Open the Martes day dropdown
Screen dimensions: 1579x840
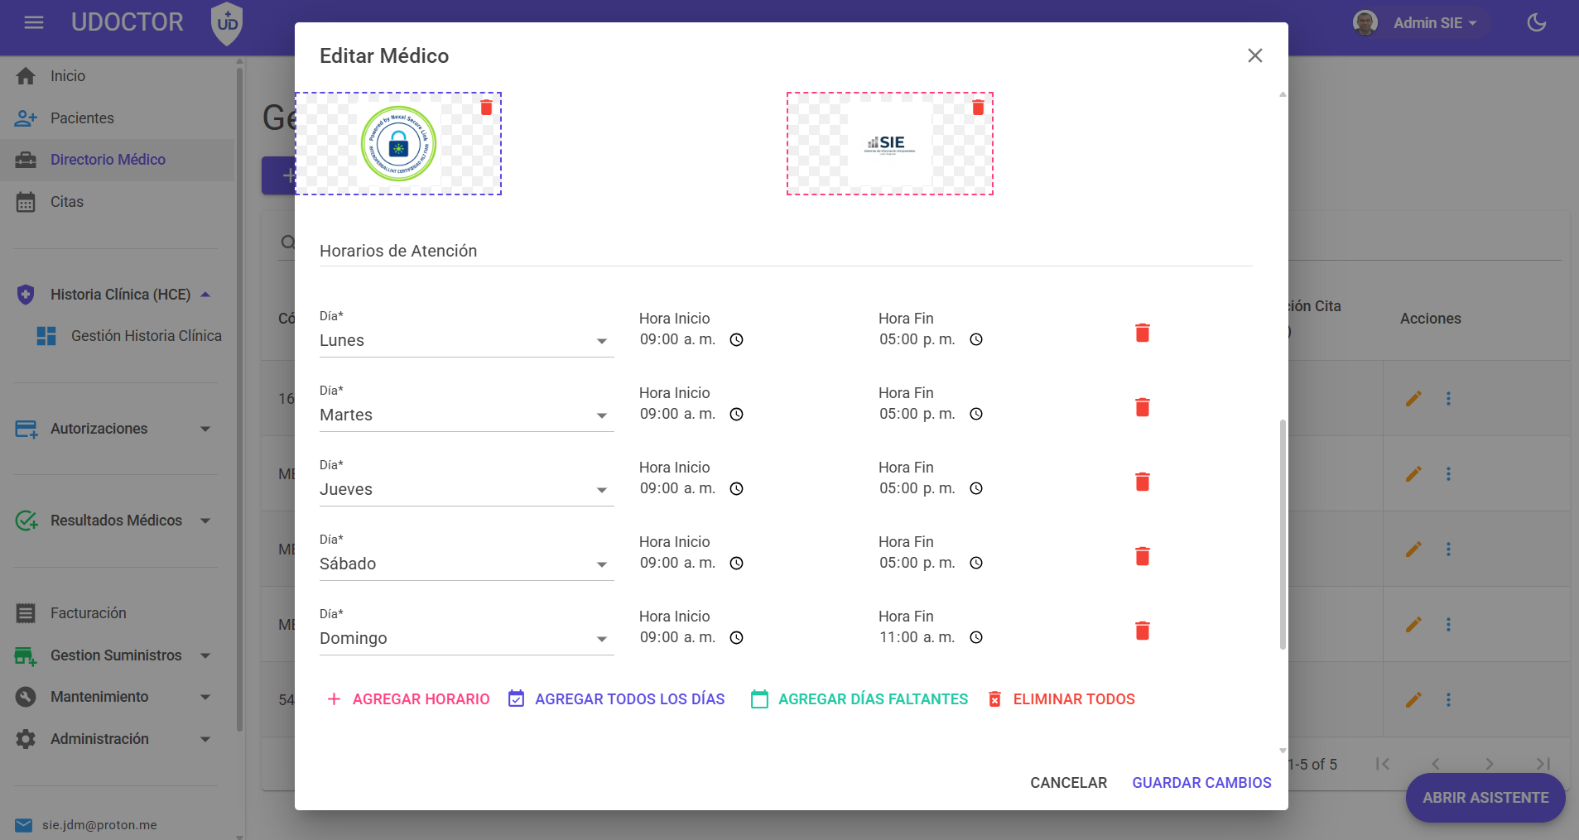[x=466, y=415]
